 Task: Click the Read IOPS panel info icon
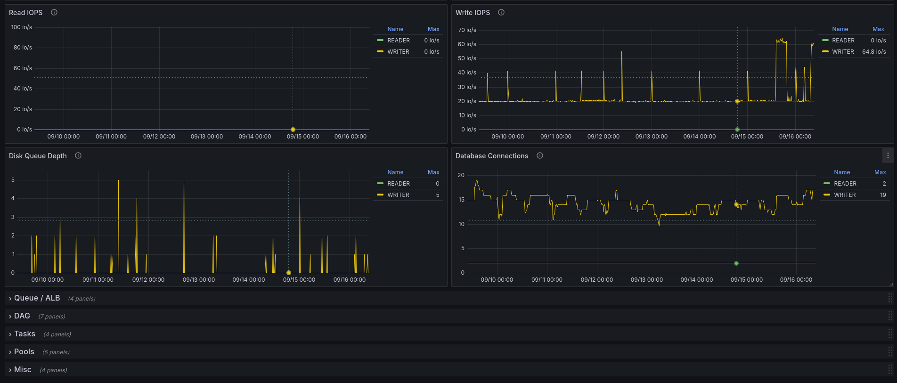coord(54,12)
